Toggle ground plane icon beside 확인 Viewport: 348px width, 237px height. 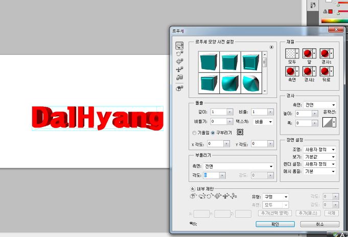pyautogui.click(x=193, y=224)
